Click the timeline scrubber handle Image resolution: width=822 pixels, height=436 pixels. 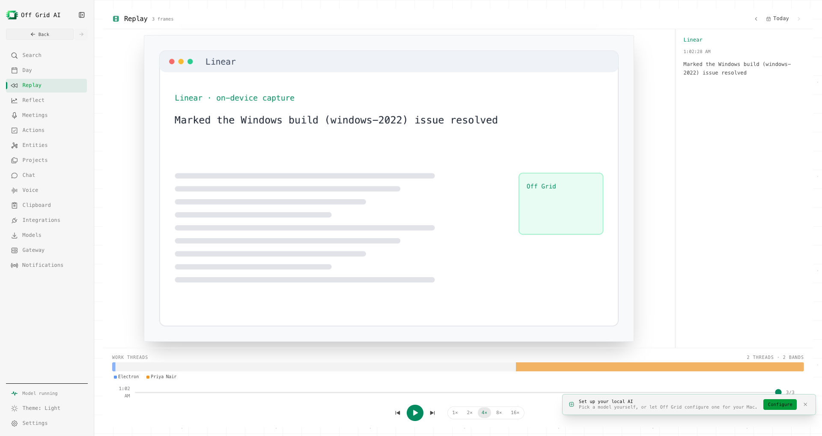click(x=778, y=392)
